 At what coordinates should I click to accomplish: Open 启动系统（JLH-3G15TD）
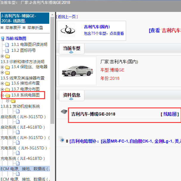pos(23,117)
